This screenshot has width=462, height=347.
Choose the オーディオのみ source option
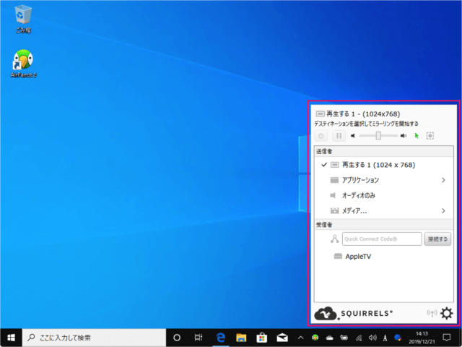[358, 195]
